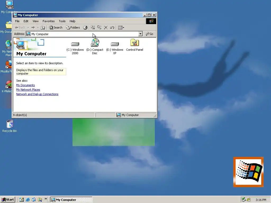
Task: Click the Undo toolbar icon
Action: (112, 27)
